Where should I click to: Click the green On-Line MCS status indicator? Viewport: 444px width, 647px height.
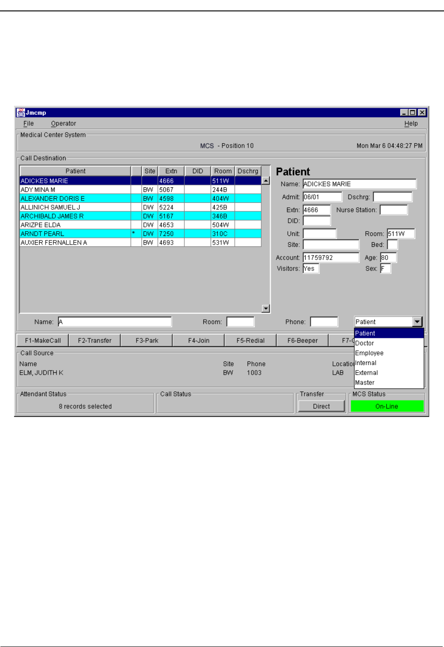387,406
